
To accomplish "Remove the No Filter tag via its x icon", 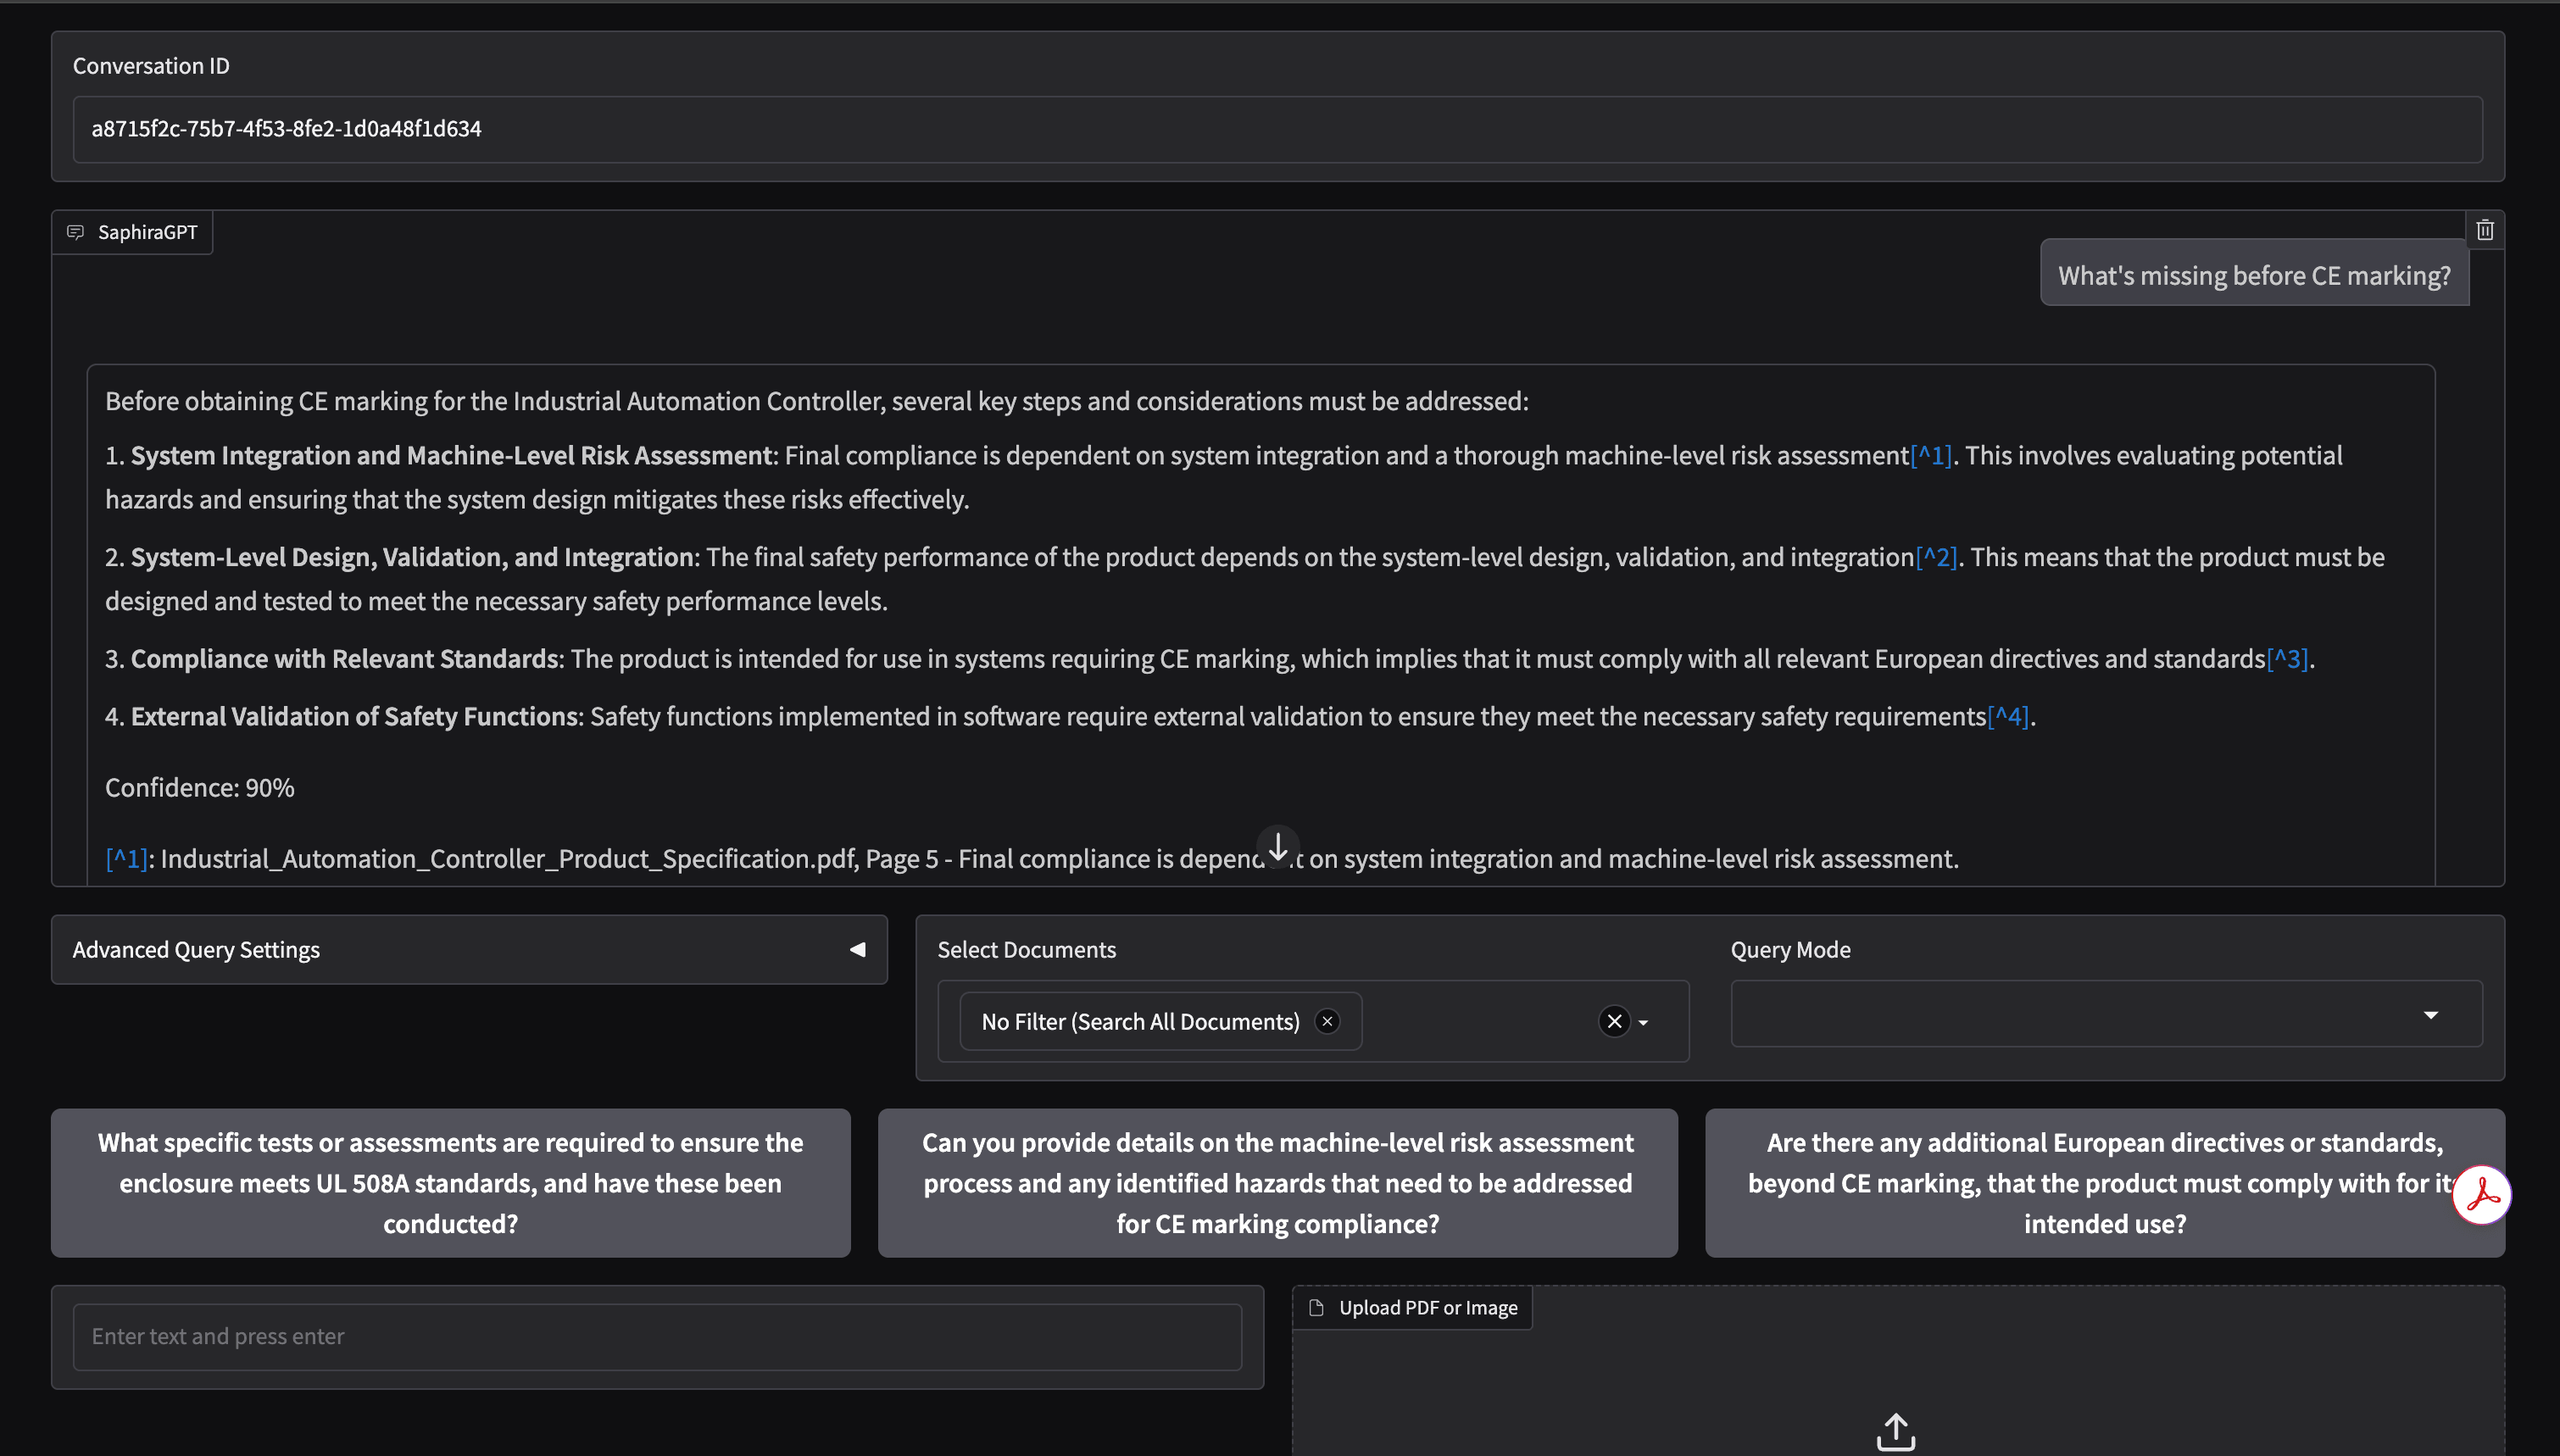I will pos(1327,1021).
